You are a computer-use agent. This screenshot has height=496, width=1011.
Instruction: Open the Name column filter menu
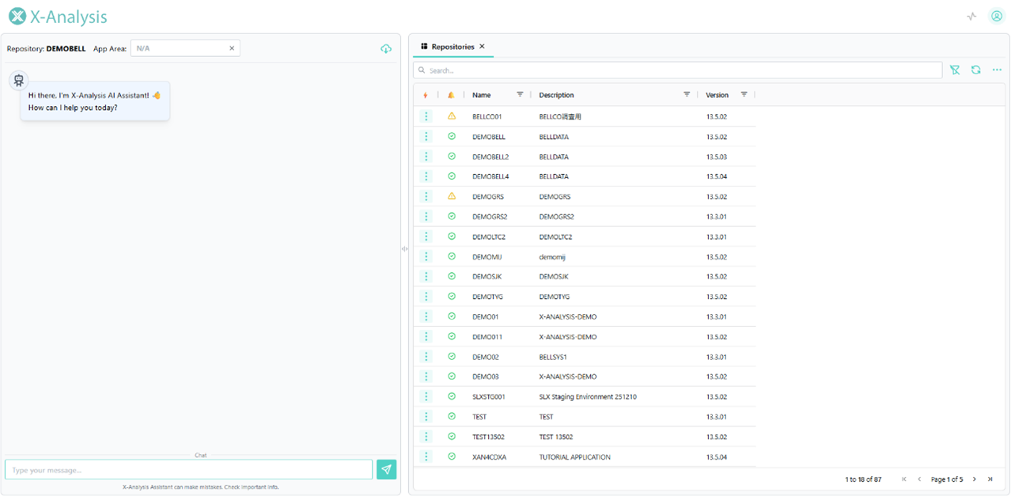click(520, 95)
